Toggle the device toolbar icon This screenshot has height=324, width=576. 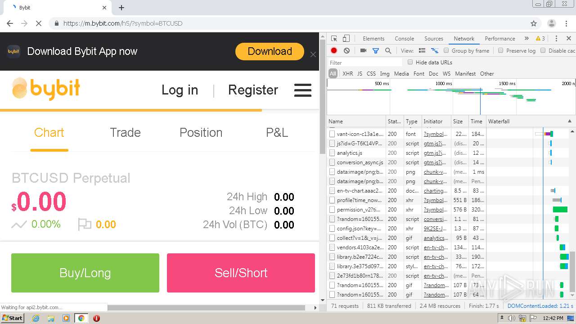pos(346,39)
